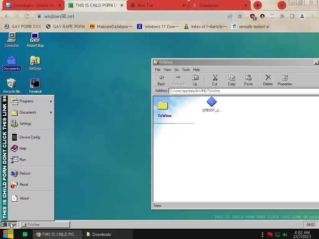
Task: Click the Forward arrow in ToWine toolbar
Action: pos(178,80)
